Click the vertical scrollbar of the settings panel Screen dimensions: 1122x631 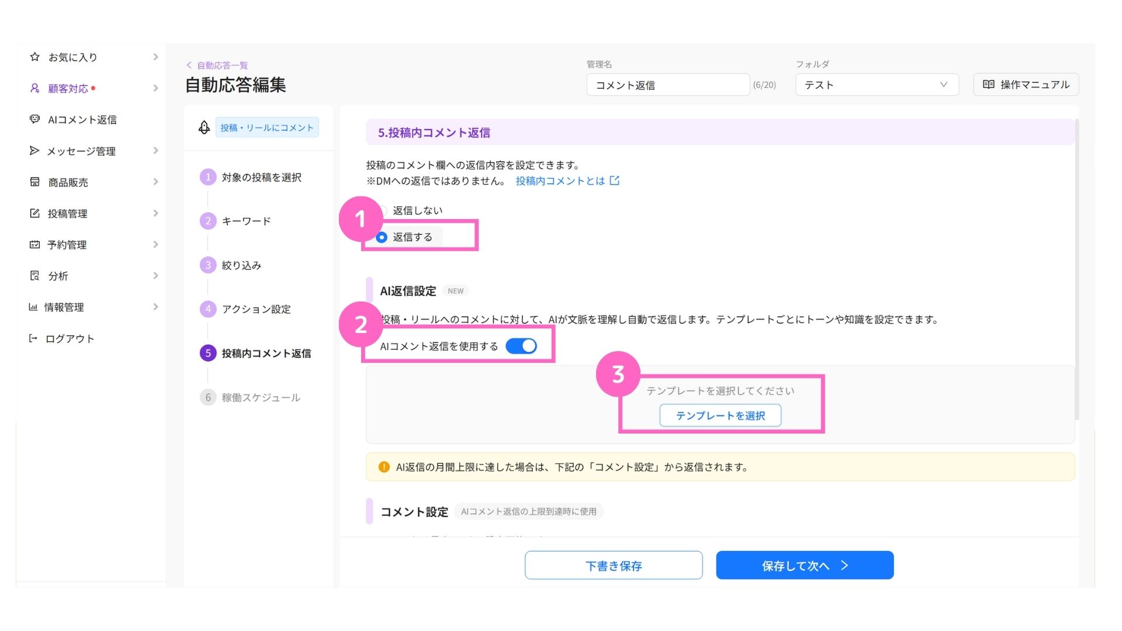click(1076, 269)
